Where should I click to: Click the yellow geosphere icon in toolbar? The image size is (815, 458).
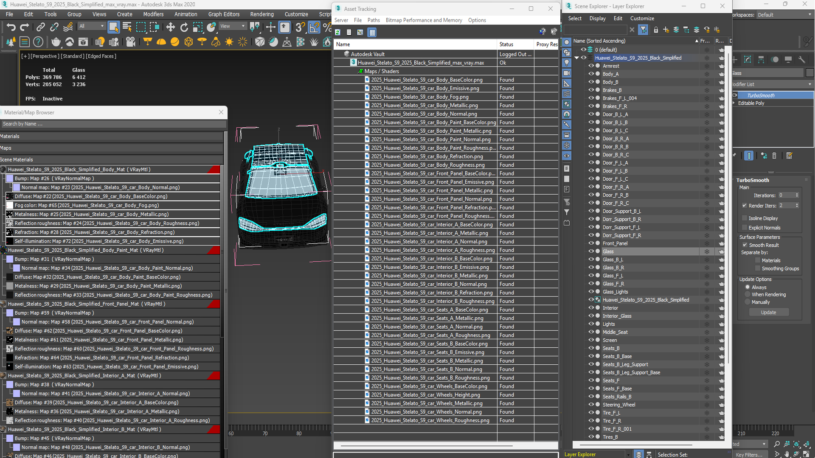click(188, 42)
